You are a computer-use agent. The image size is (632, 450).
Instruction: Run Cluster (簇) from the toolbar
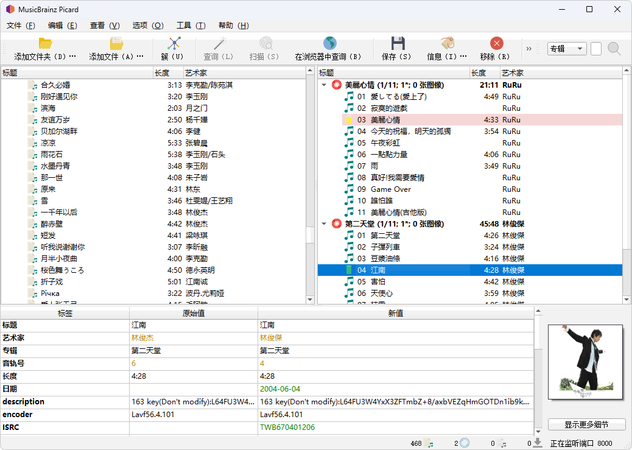[174, 43]
